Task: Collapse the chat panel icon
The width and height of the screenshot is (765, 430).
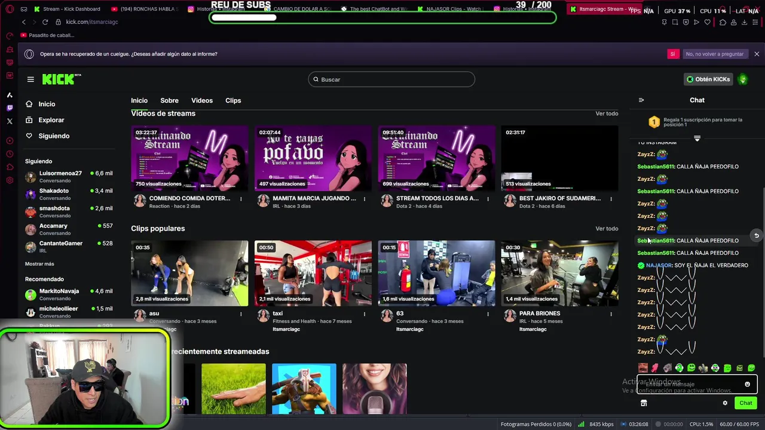Action: coord(641,100)
